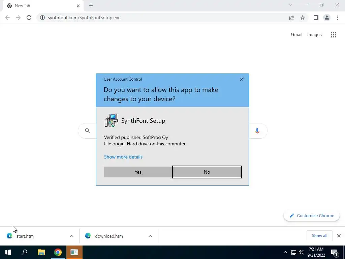Open Show more details link
The height and width of the screenshot is (259, 345).
click(x=123, y=157)
